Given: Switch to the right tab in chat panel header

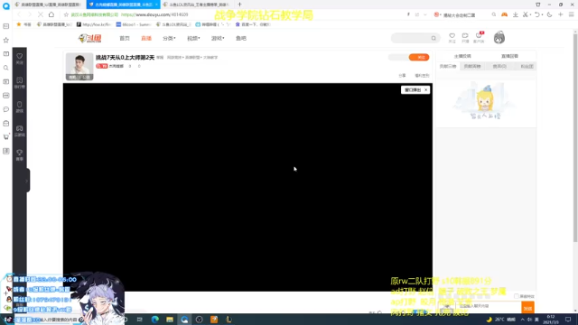Looking at the screenshot, I should pos(509,56).
